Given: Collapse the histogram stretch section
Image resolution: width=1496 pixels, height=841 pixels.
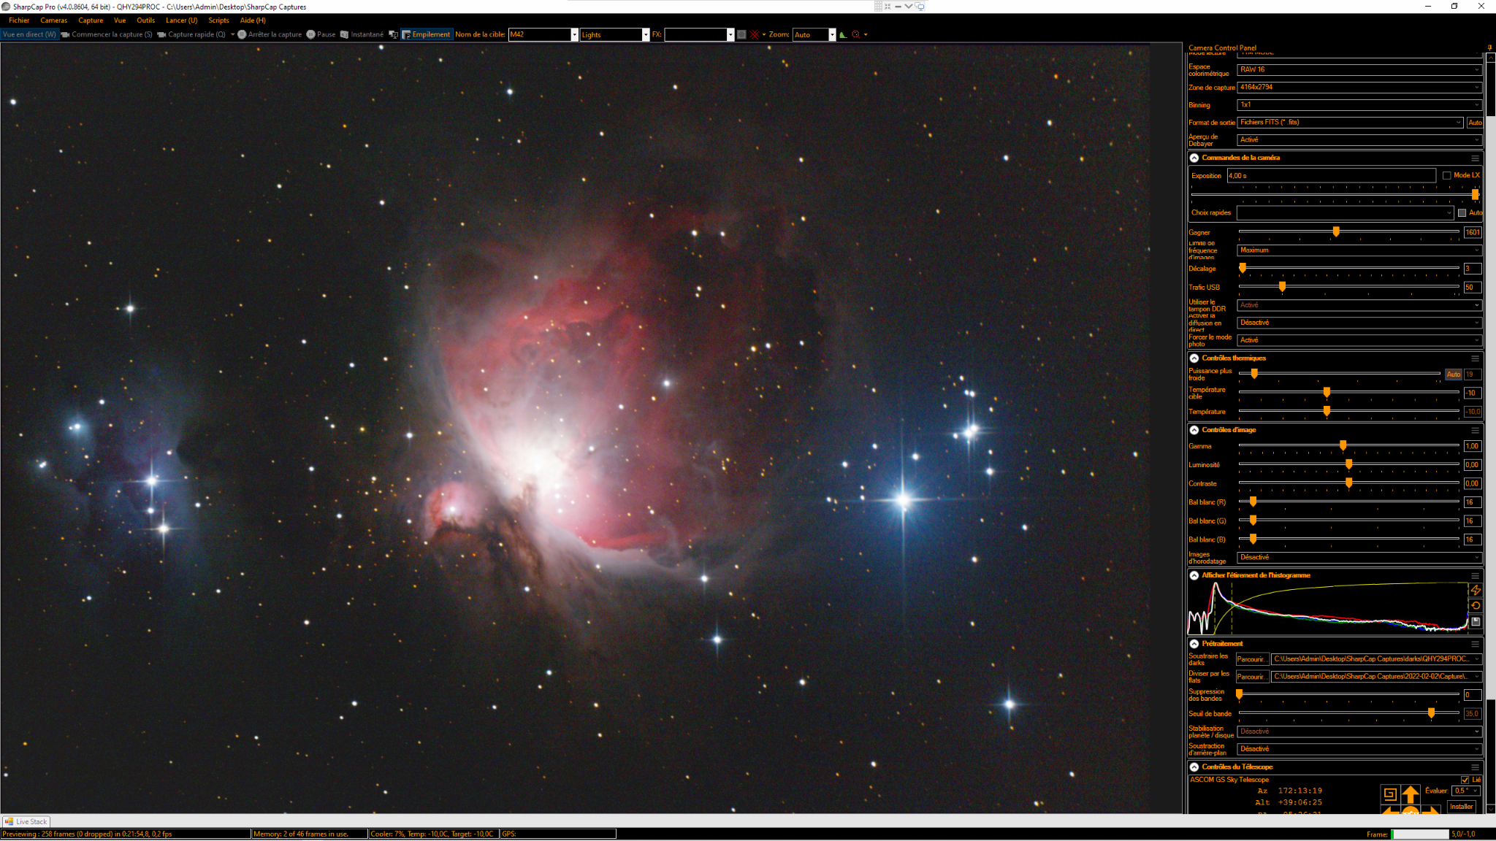Looking at the screenshot, I should coord(1194,575).
